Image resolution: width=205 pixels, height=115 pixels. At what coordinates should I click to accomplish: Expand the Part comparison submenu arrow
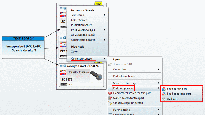click(158, 88)
